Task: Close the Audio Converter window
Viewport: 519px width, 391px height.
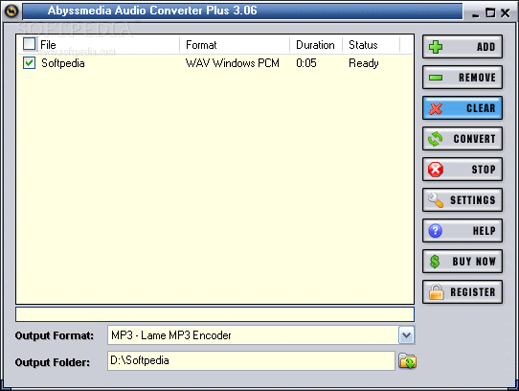Action: (505, 12)
